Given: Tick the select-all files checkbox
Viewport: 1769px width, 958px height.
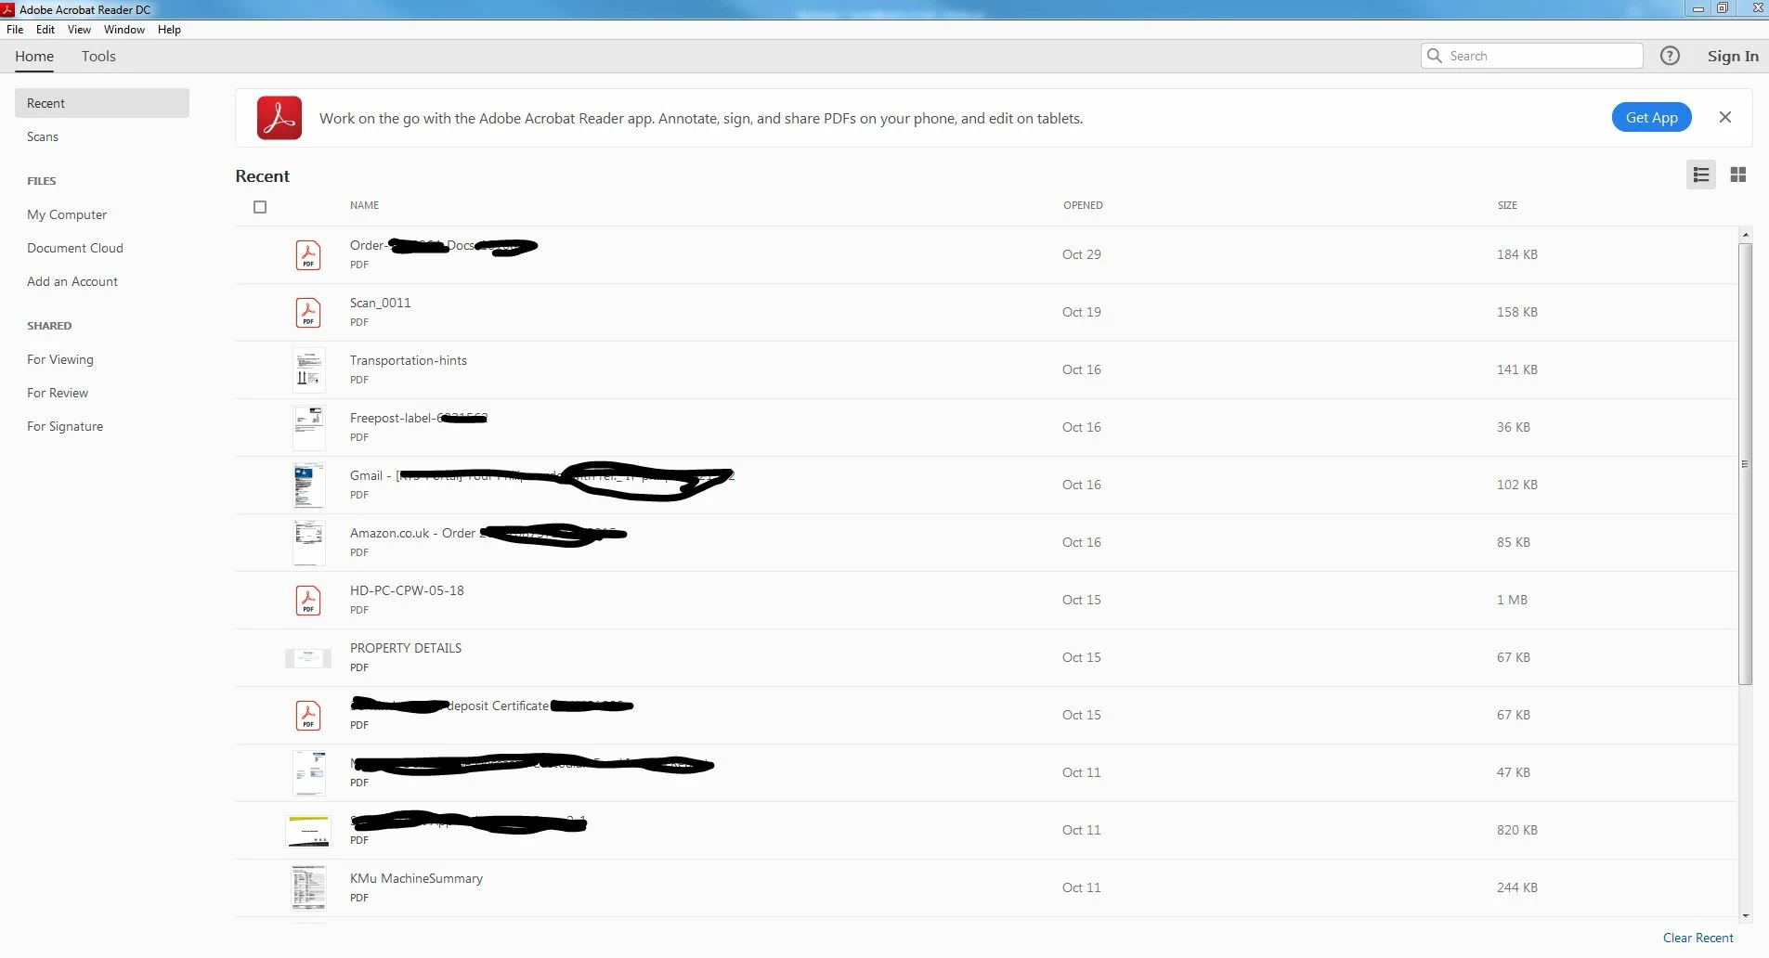Looking at the screenshot, I should [260, 207].
